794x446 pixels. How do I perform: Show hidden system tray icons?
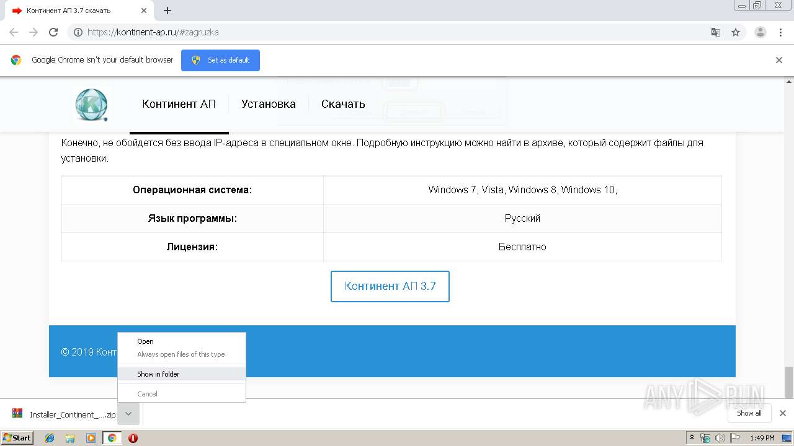point(692,438)
